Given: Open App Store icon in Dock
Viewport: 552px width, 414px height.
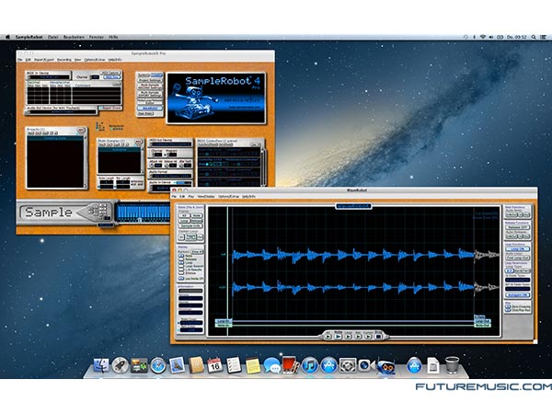Looking at the screenshot, I should point(328,365).
